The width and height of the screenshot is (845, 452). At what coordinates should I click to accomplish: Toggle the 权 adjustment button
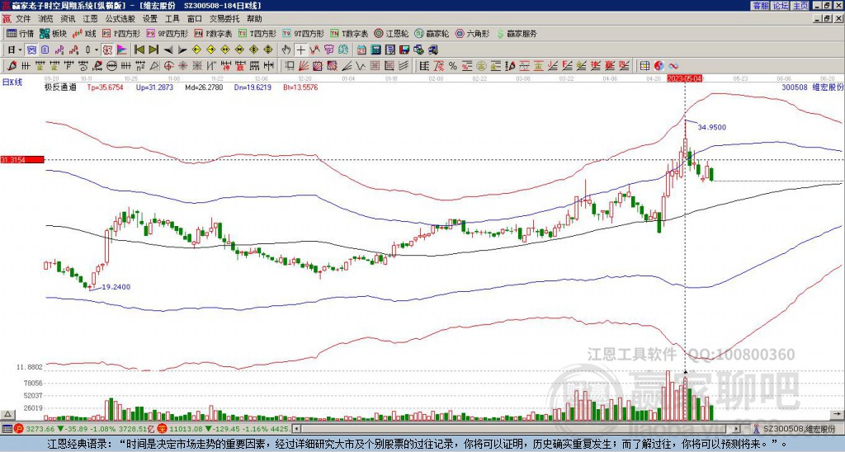click(x=107, y=50)
